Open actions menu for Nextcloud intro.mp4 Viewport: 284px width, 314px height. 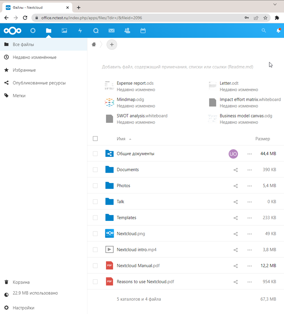[249, 250]
